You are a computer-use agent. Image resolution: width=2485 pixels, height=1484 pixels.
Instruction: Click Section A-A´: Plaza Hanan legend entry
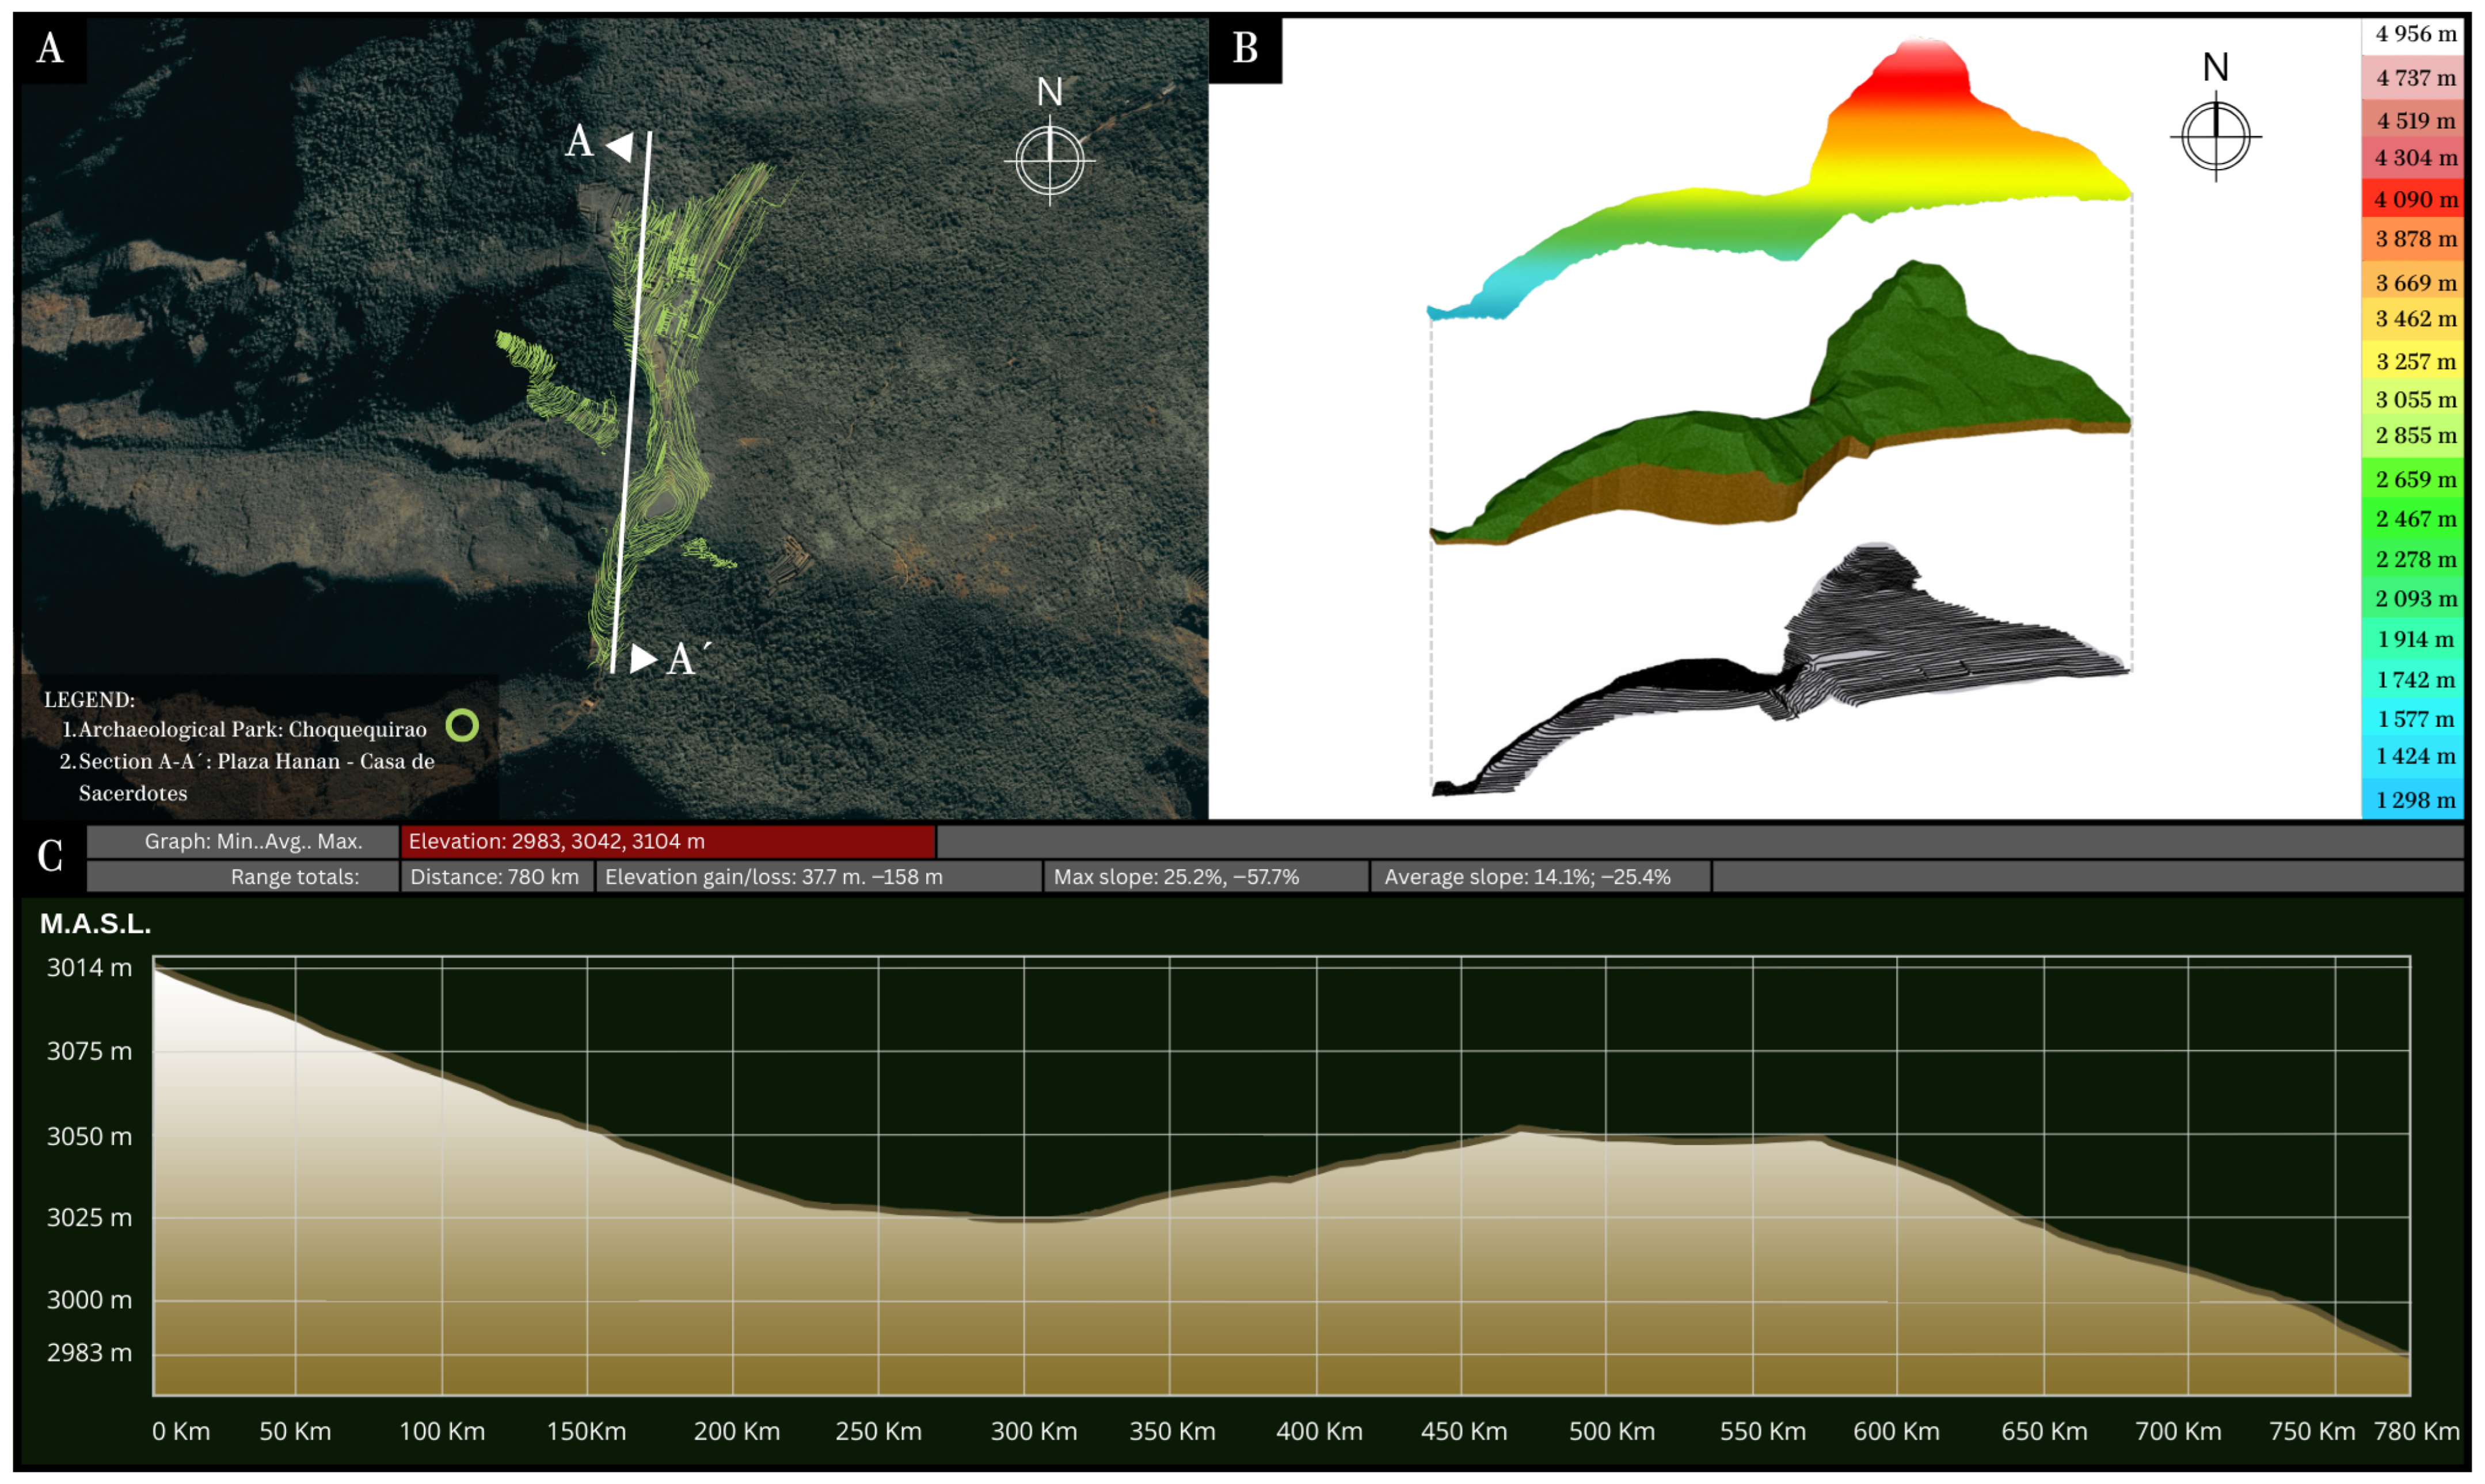tap(247, 777)
